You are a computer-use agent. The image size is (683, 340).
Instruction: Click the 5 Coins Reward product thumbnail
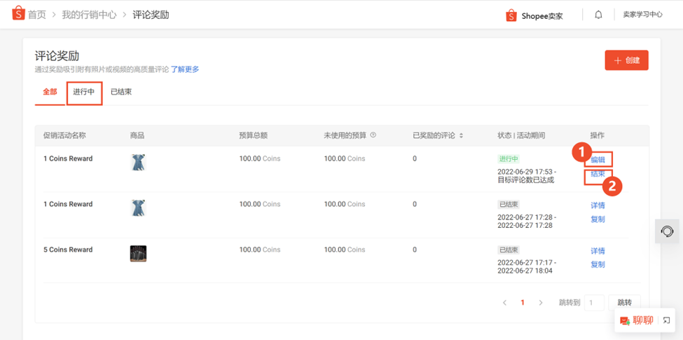[138, 253]
